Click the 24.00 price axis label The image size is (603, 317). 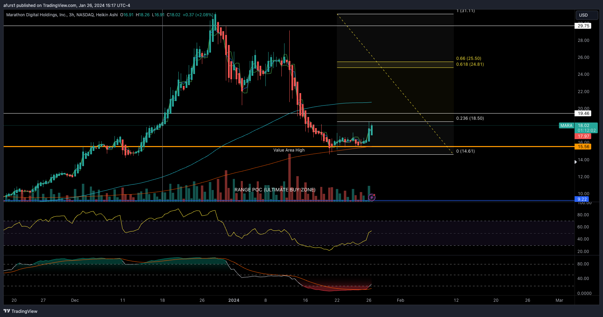(584, 74)
